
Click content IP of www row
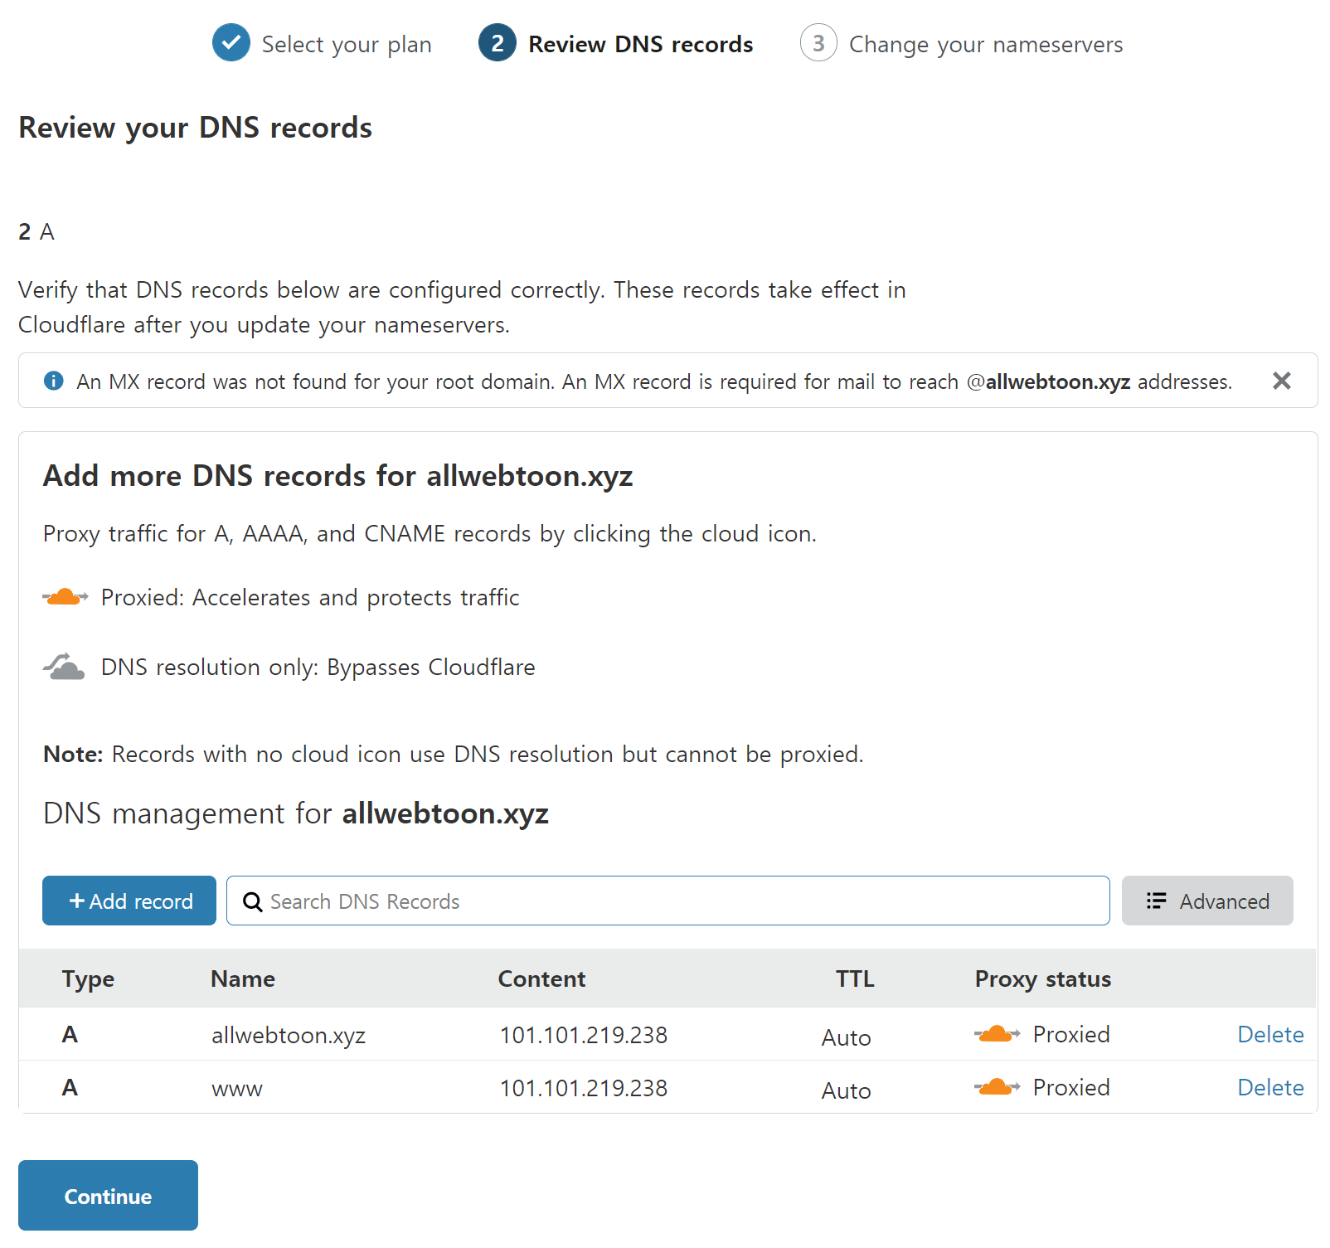tap(584, 1088)
